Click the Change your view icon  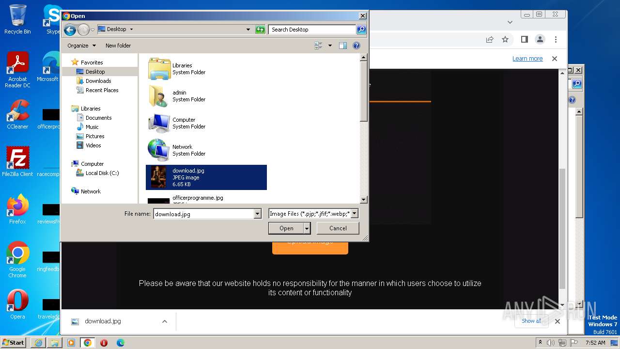point(318,46)
